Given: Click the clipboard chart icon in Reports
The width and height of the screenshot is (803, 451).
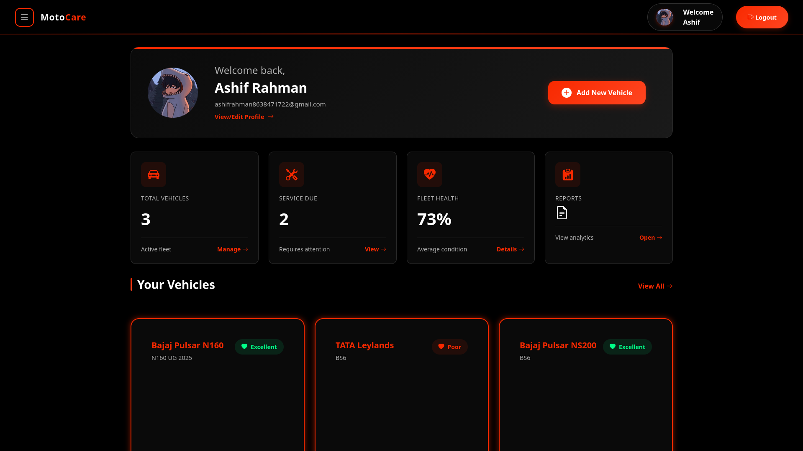Looking at the screenshot, I should (x=568, y=175).
